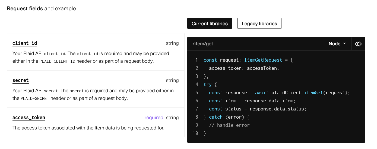Viewport: 377px width, 149px height.
Task: Click the code panel diamond icon
Action: click(358, 44)
